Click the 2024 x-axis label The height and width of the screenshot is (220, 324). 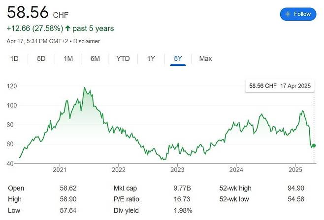(x=236, y=170)
